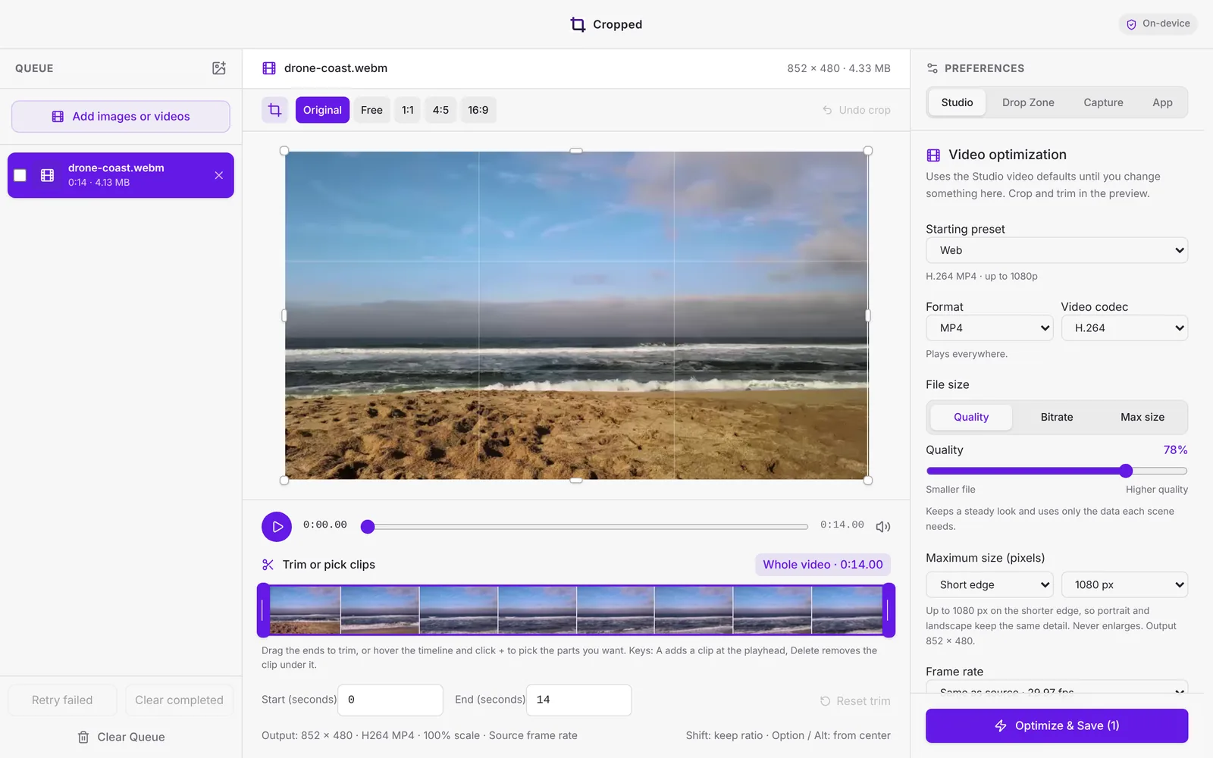Play the video preview
This screenshot has height=758, width=1213.
(277, 526)
